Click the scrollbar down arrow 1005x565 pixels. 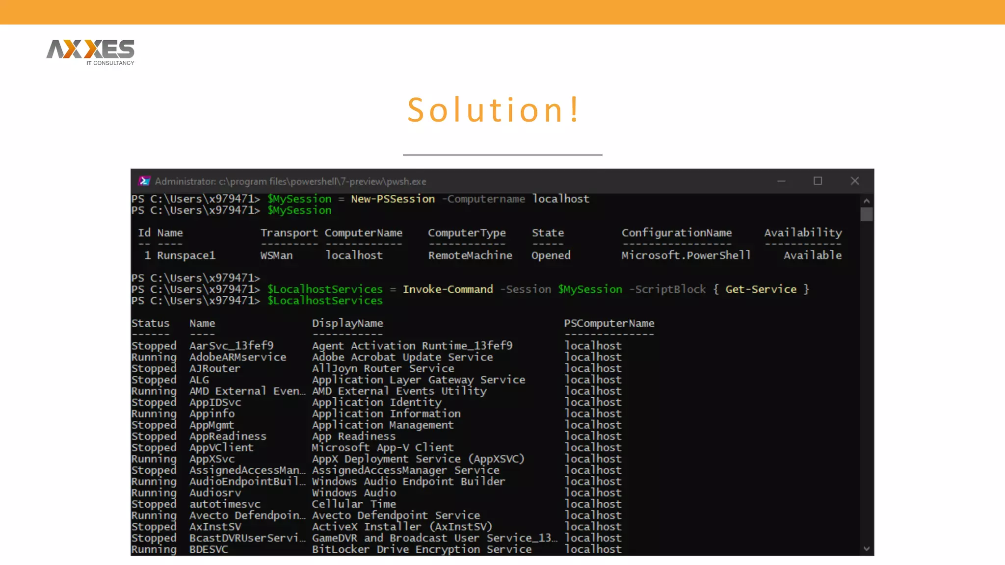click(866, 549)
